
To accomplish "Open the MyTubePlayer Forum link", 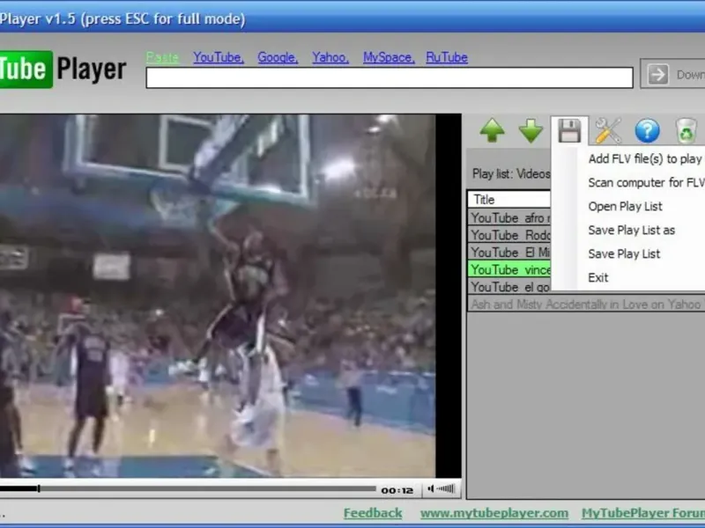I will 643,513.
